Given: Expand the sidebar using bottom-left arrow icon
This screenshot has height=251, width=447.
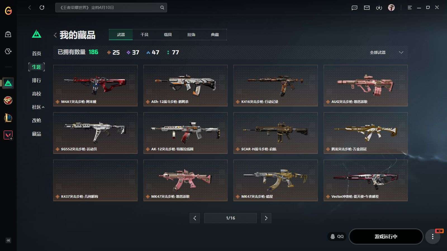Looking at the screenshot, I should click(8, 240).
